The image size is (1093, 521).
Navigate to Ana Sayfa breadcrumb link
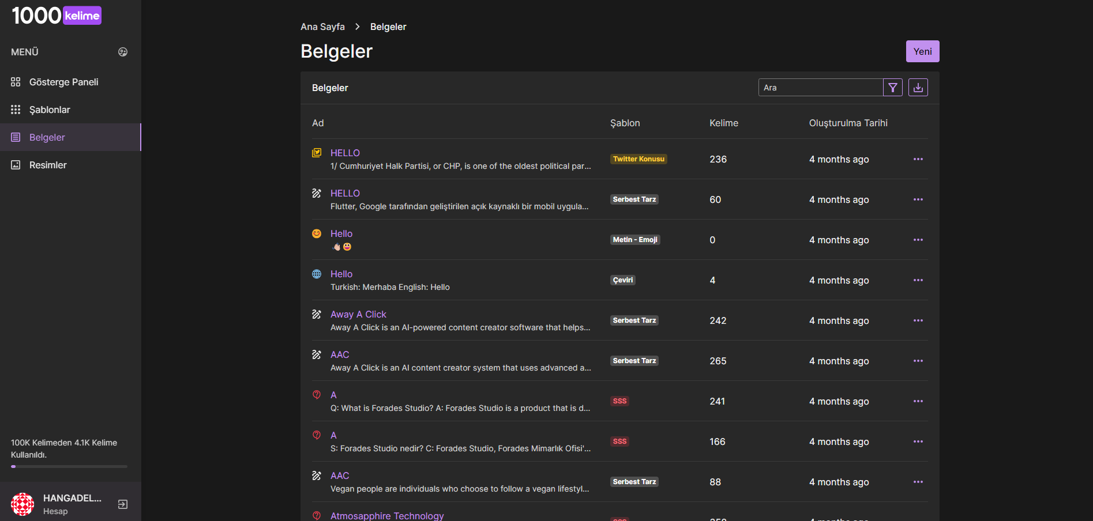[322, 27]
